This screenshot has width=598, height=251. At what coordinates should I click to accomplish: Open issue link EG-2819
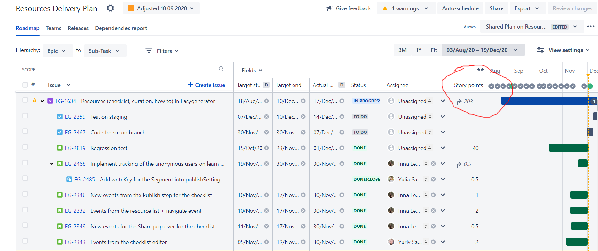75,148
